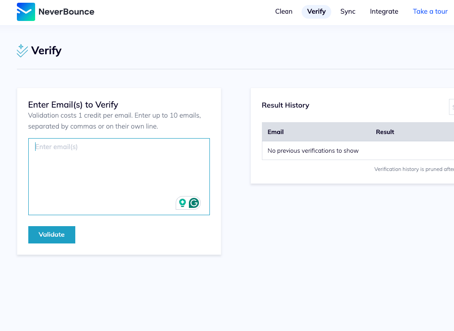The height and width of the screenshot is (331, 454).
Task: Click the Grammarly green G icon
Action: (194, 203)
